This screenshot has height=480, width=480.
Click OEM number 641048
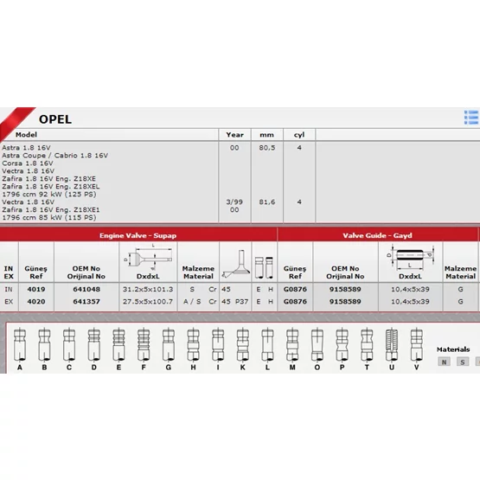tap(86, 289)
